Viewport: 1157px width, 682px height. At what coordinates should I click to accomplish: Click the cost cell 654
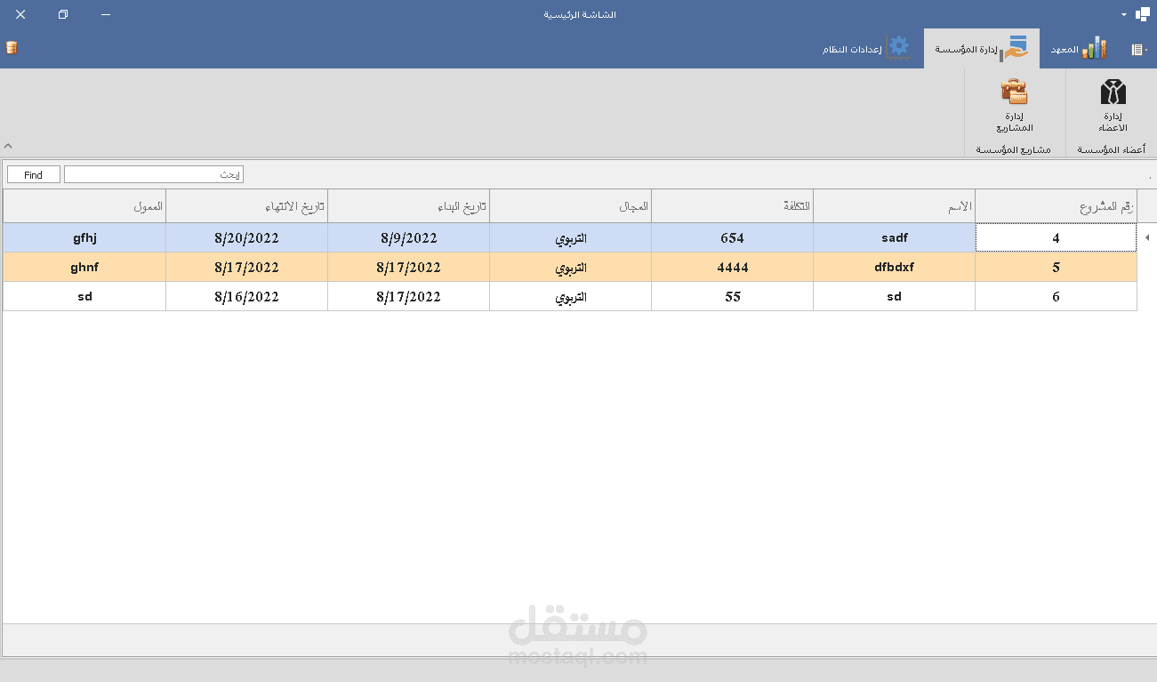point(733,238)
